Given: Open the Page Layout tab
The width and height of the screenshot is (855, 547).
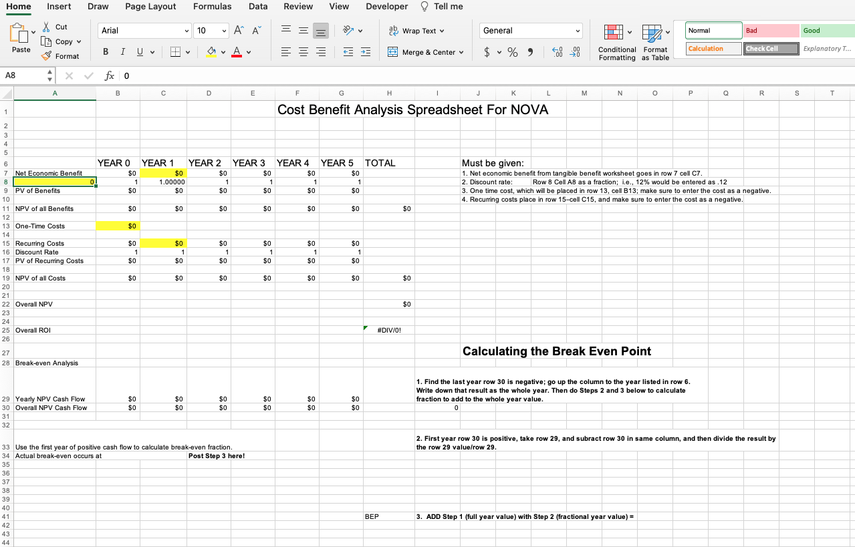Looking at the screenshot, I should (150, 7).
